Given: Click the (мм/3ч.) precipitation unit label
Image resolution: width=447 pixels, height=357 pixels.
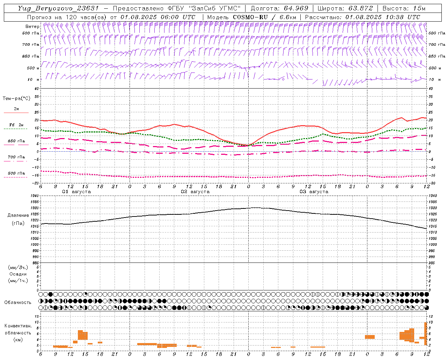Looking at the screenshot, I should 18,267.
